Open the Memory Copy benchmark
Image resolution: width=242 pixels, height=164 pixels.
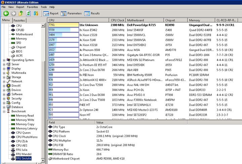pos(25,124)
